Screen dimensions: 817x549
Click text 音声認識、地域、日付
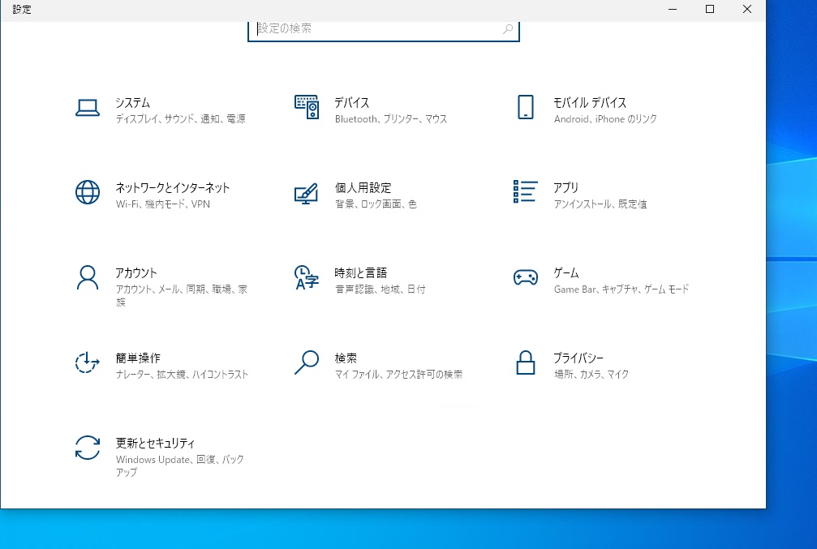381,289
